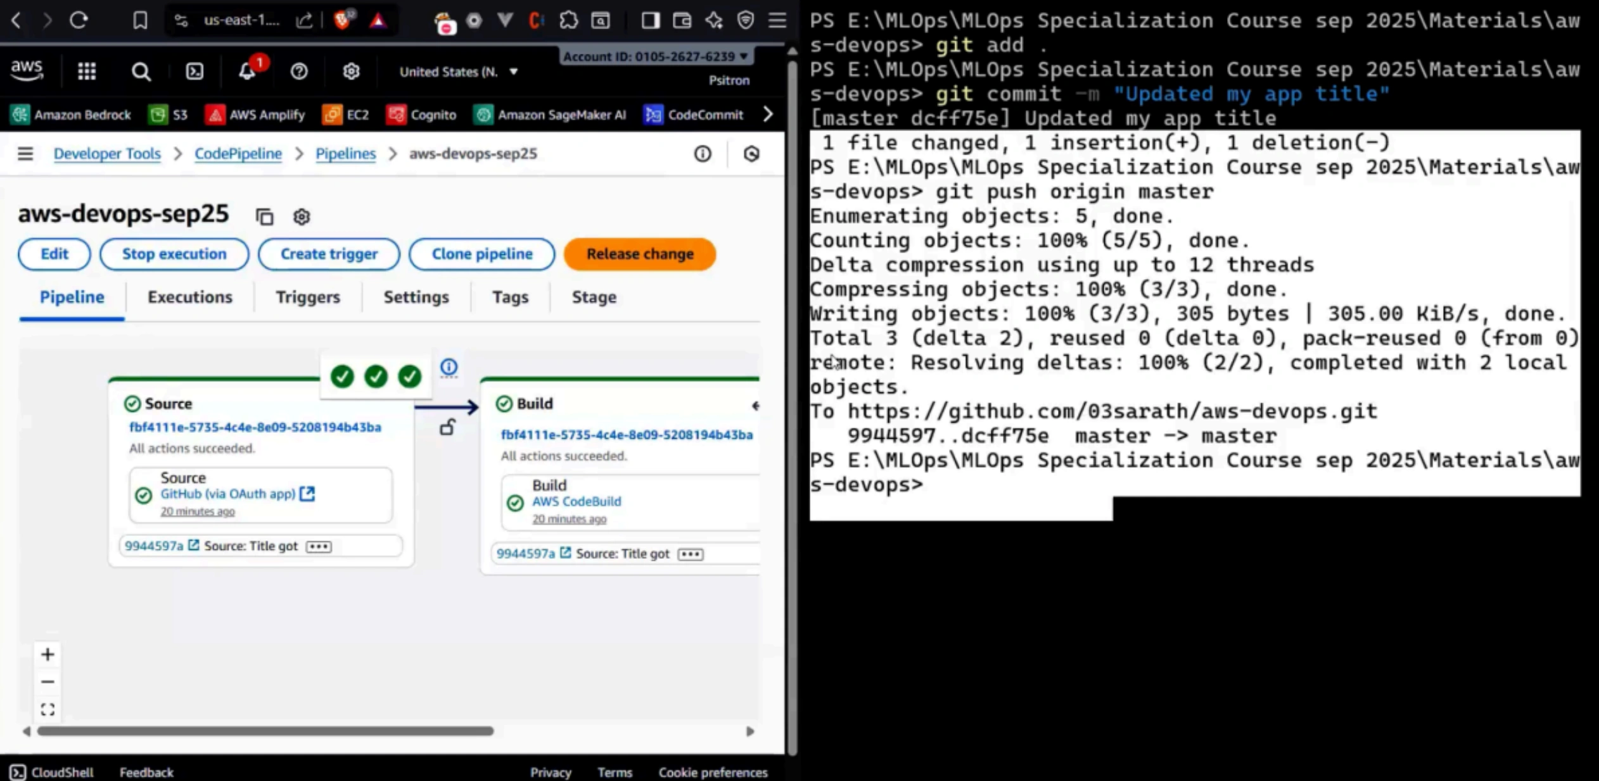Open Amazon Bedrock favorite shortcut
Image resolution: width=1599 pixels, height=781 pixels.
[72, 115]
